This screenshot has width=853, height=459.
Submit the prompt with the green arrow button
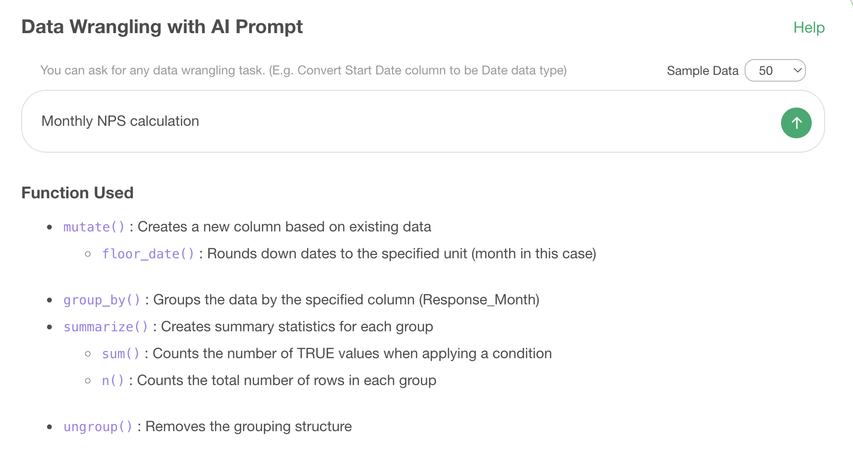click(796, 123)
